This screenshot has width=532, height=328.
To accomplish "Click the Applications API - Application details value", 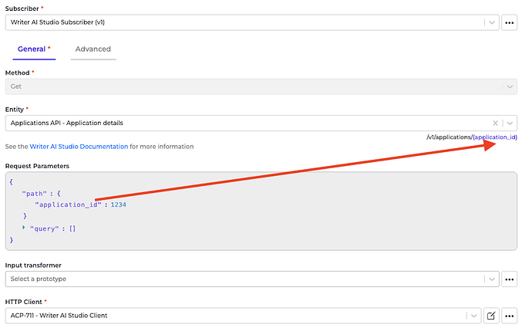I will (x=67, y=123).
